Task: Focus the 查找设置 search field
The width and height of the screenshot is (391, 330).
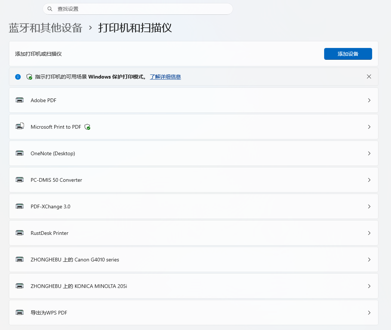Action: pyautogui.click(x=137, y=9)
